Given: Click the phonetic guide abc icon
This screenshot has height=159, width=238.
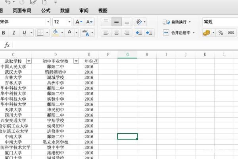Looking at the screenshot, I should [85, 33].
